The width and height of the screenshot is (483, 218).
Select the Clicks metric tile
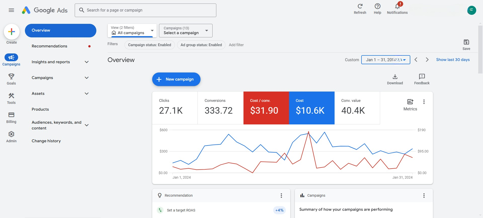click(x=175, y=108)
